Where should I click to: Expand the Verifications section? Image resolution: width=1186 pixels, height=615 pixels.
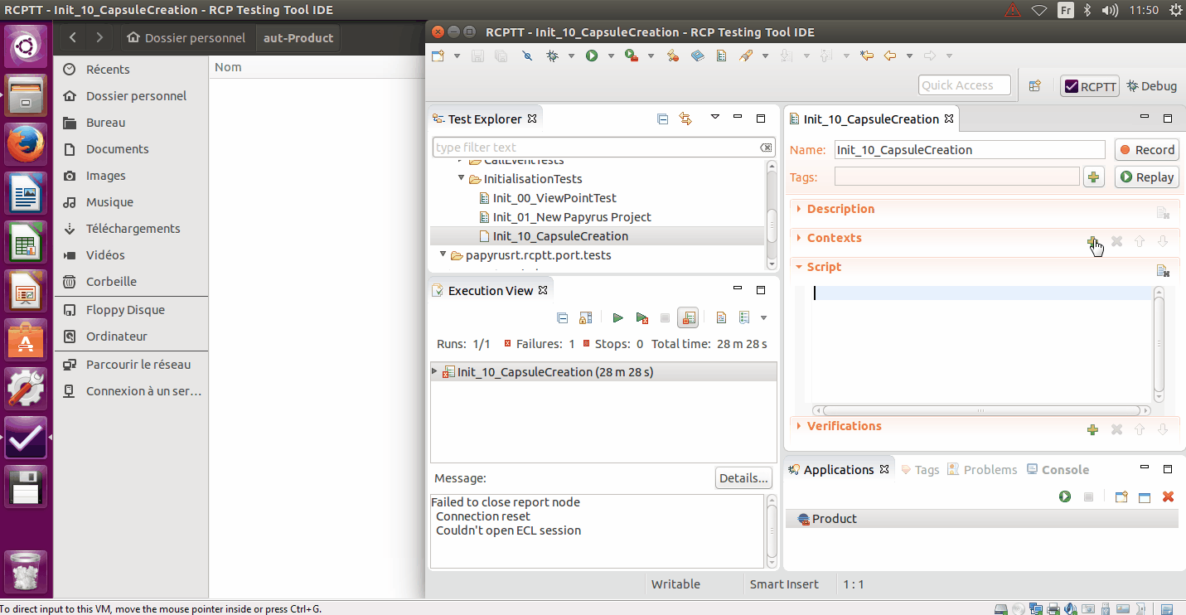[x=798, y=426]
